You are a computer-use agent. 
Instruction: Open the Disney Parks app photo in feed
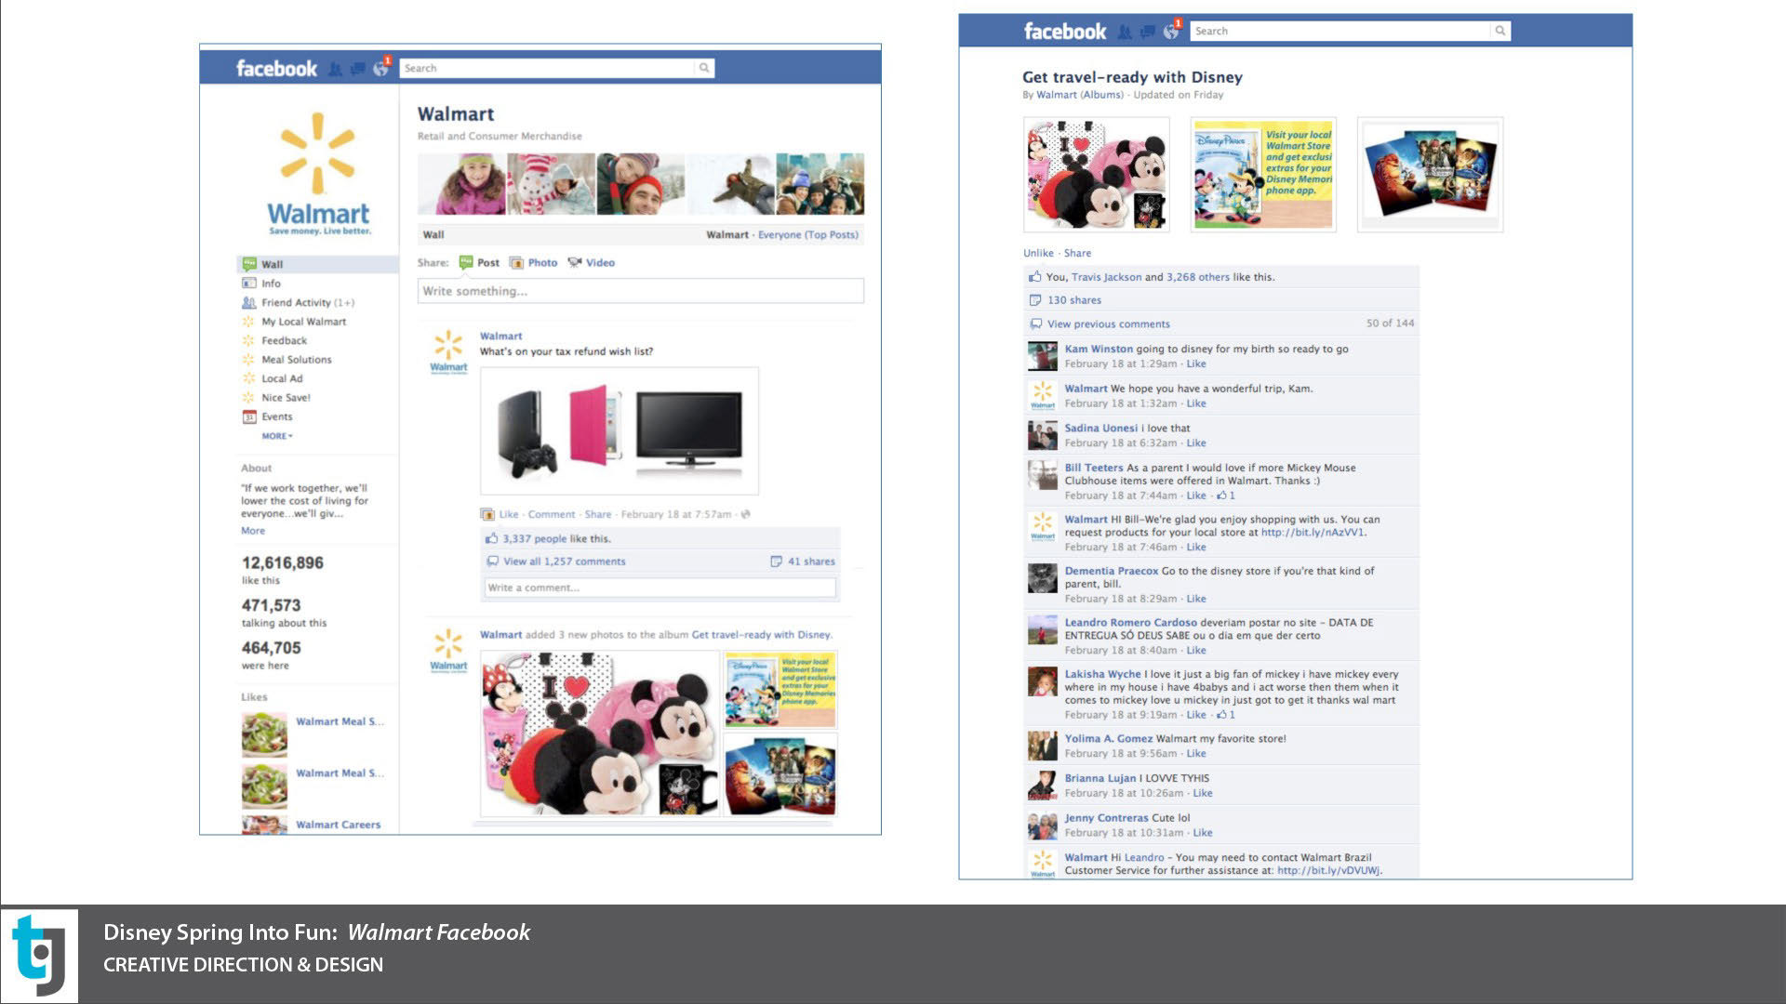click(780, 691)
